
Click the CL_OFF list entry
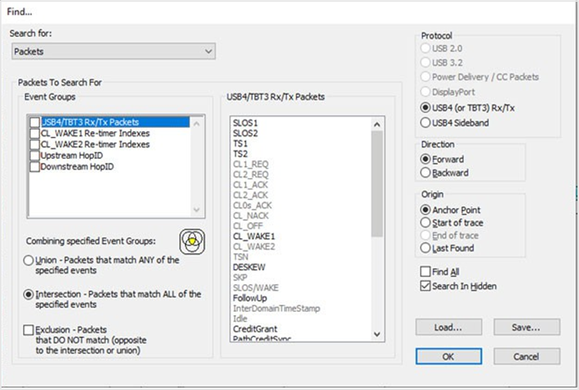click(248, 226)
